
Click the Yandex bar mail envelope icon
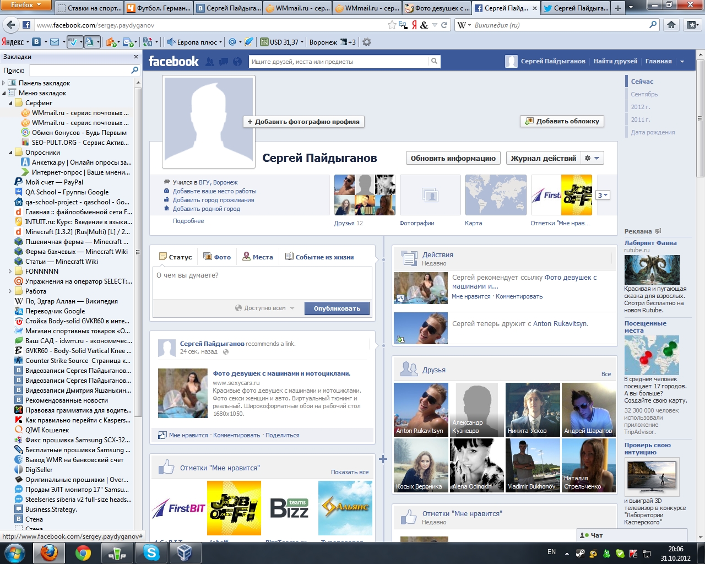pyautogui.click(x=55, y=42)
